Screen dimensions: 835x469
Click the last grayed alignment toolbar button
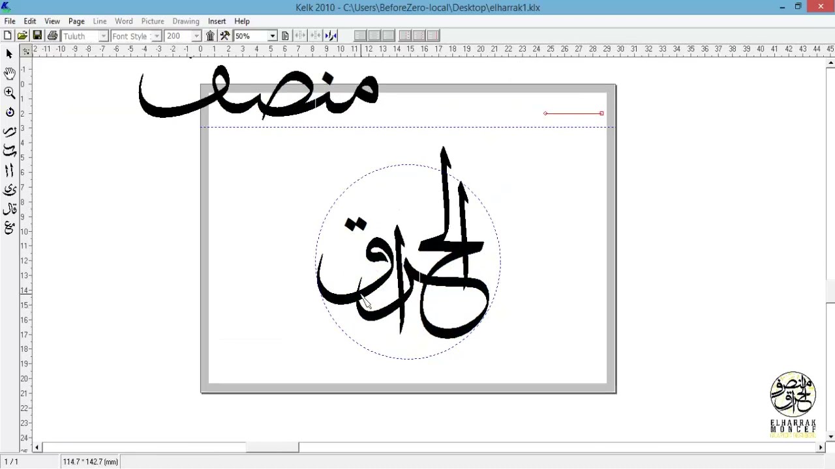click(433, 36)
